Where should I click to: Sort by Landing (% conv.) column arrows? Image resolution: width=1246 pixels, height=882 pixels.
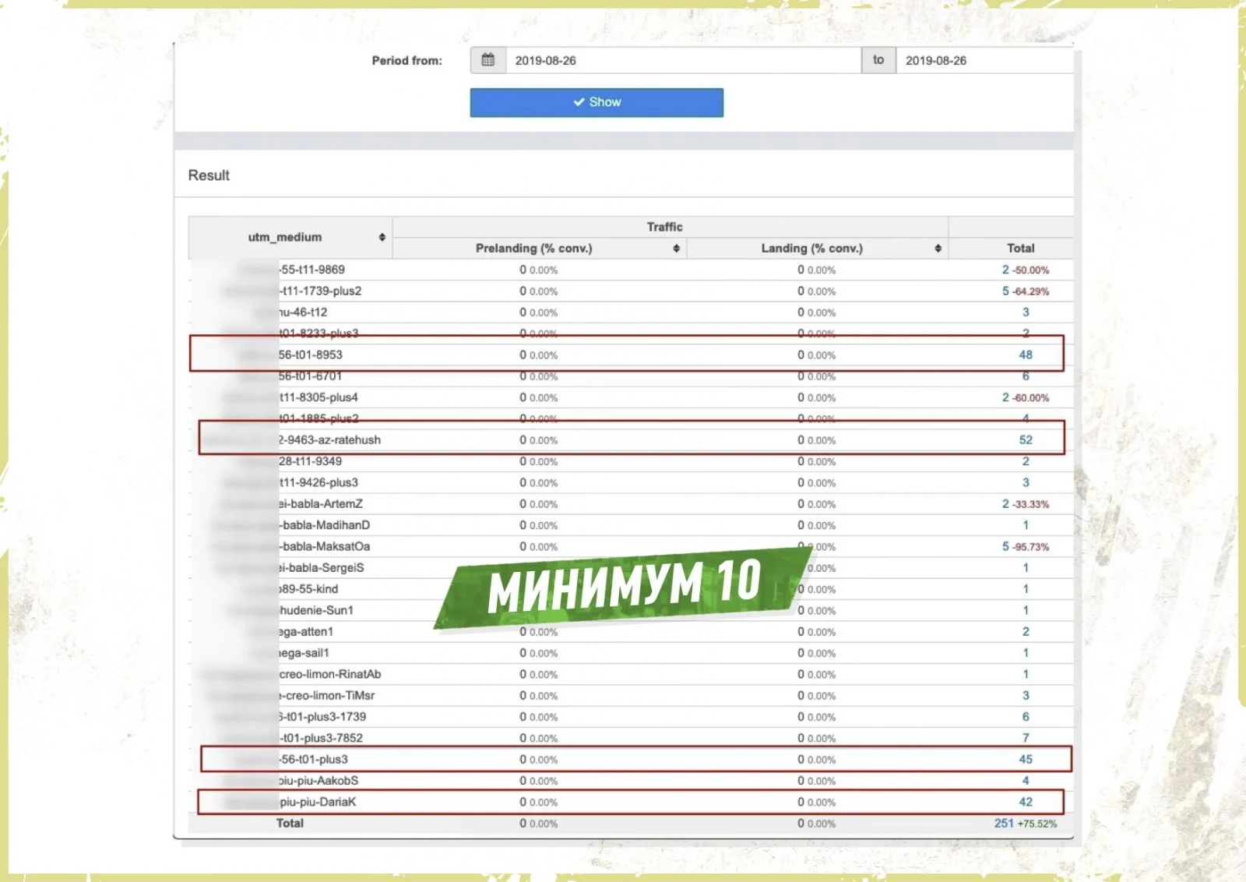coord(938,249)
